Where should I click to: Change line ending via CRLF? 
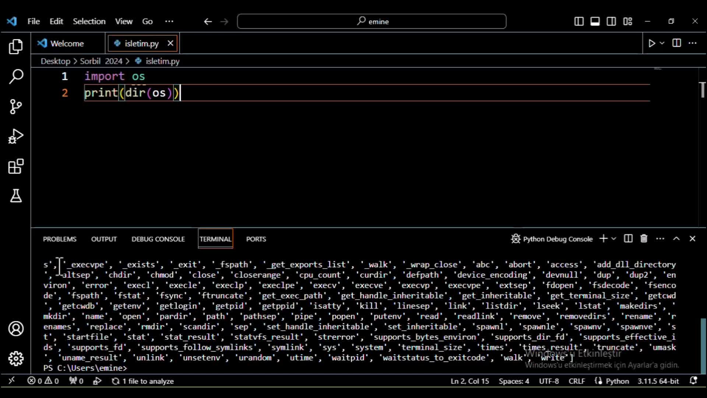[577, 381]
